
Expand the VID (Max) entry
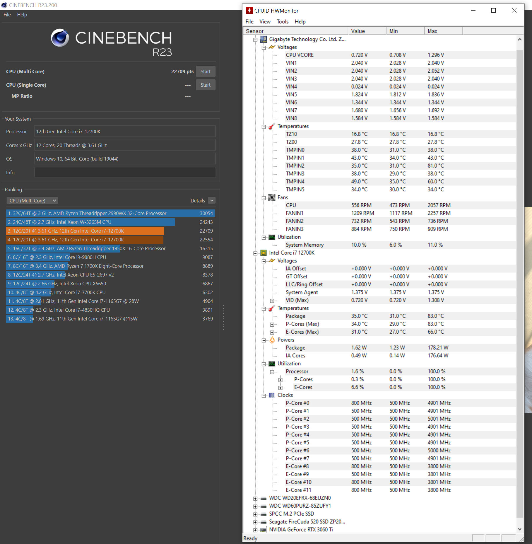[x=272, y=301]
